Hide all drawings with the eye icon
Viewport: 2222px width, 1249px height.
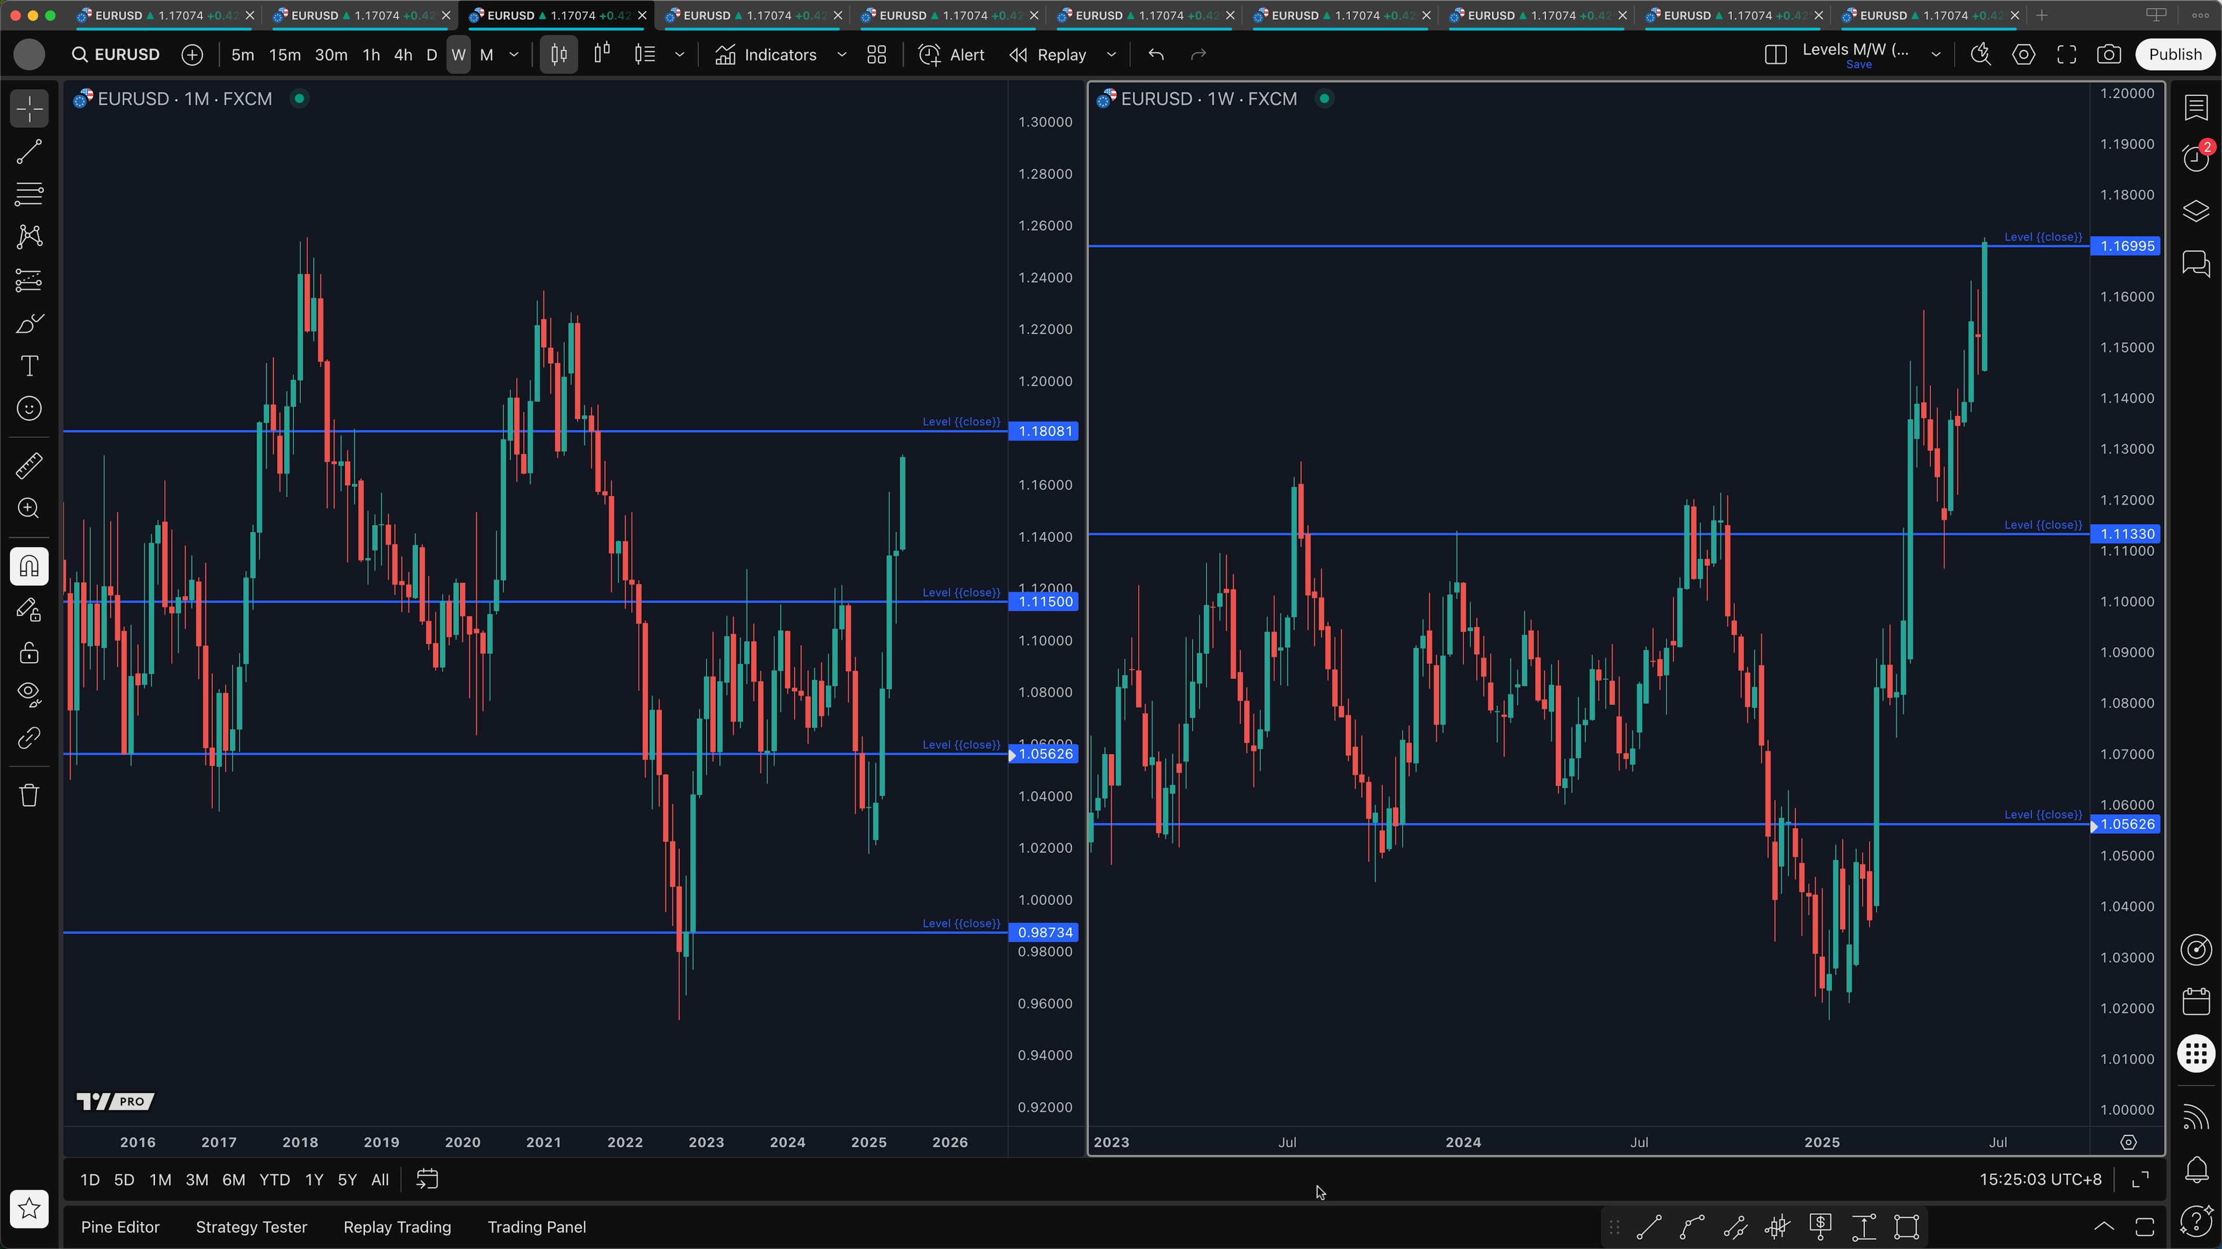pyautogui.click(x=30, y=694)
